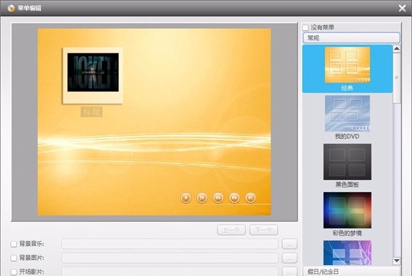Image resolution: width=412 pixels, height=276 pixels.
Task: Click the skip-to-end button in preview
Action: click(251, 198)
